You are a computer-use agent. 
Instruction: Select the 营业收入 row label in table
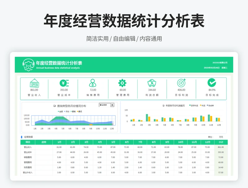(x=28, y=147)
